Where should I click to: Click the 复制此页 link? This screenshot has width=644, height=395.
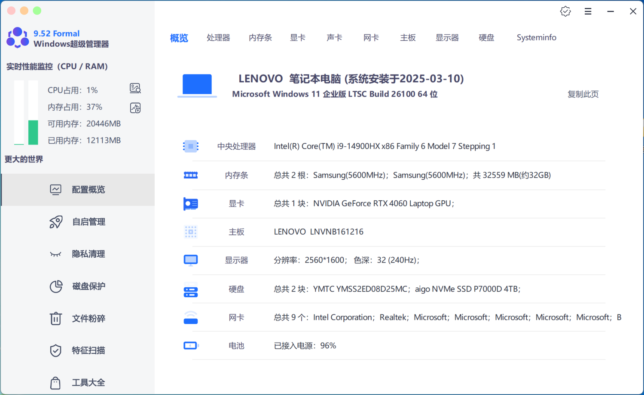[x=583, y=94]
